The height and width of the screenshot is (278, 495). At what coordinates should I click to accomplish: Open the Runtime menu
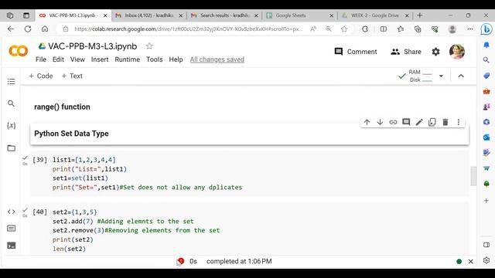[127, 59]
